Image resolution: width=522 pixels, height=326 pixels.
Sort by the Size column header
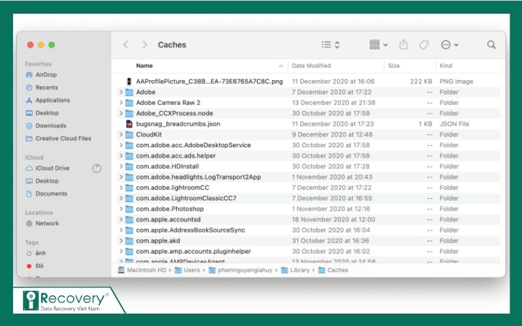393,66
